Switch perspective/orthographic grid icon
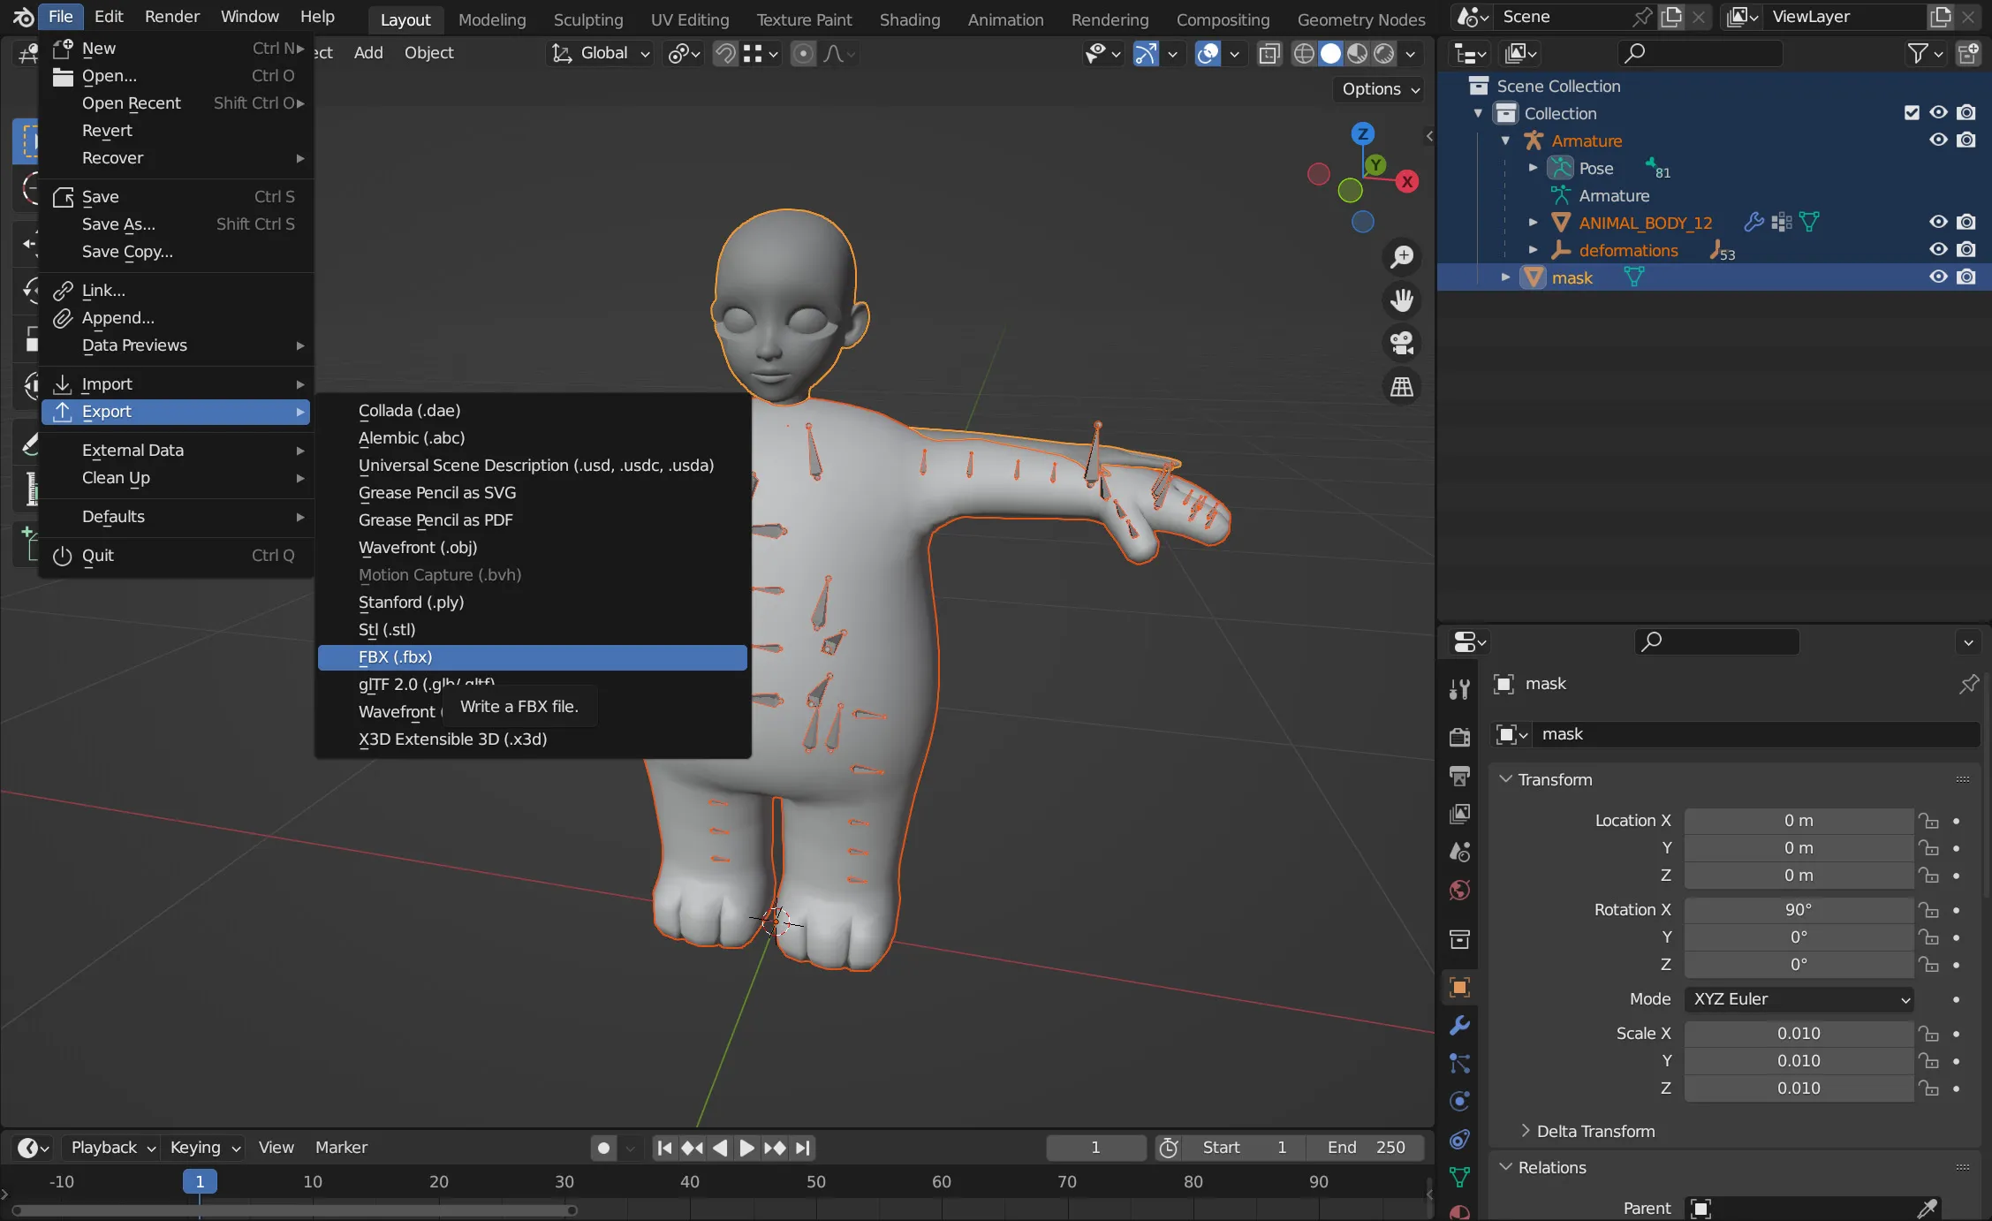The image size is (1992, 1221). [x=1402, y=386]
